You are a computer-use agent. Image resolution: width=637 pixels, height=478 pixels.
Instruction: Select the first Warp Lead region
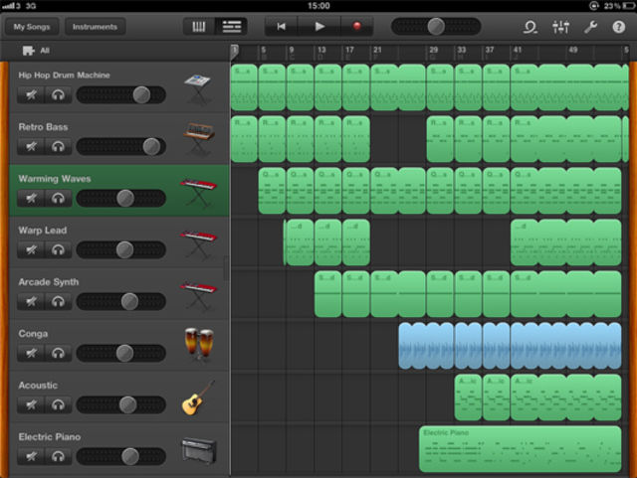tap(299, 242)
